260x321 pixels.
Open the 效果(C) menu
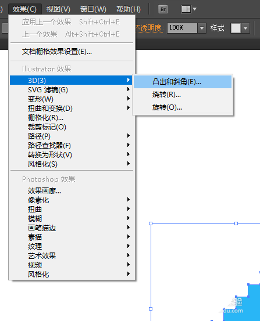(24, 9)
